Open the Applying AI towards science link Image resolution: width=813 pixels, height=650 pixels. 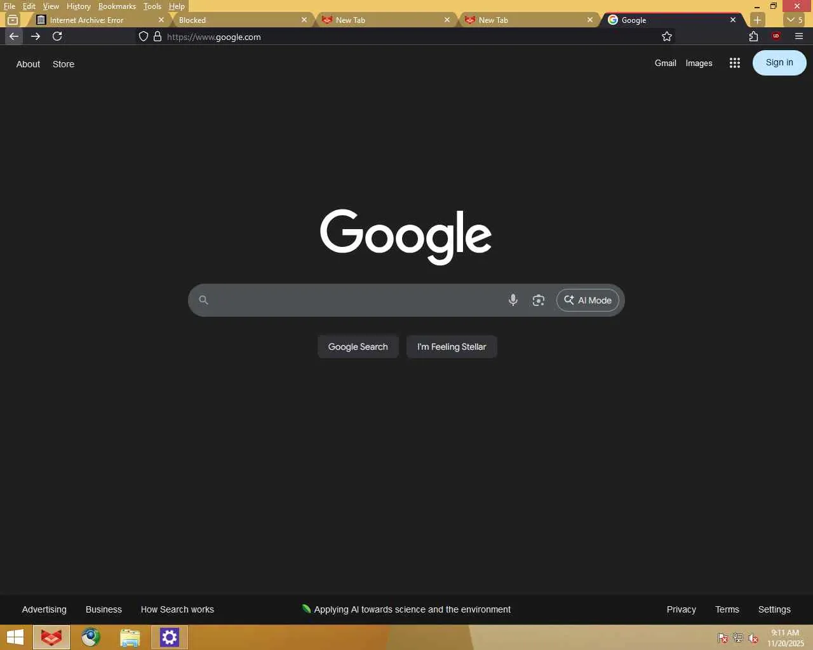pos(406,609)
